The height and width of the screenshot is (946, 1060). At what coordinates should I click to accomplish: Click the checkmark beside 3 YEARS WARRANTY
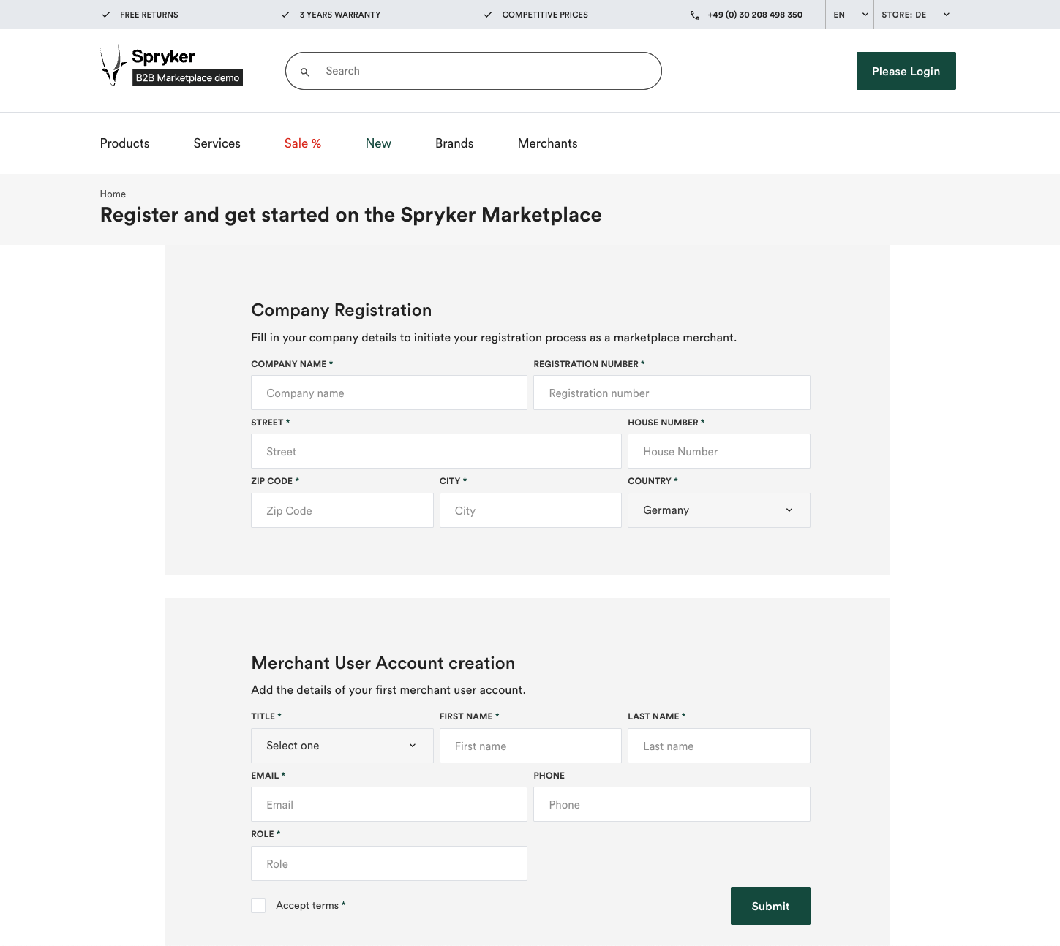(x=285, y=14)
